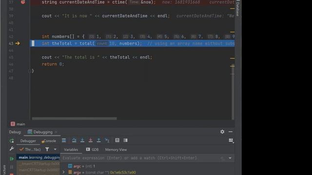312x175 pixels.
Task: Open Debug panel gear settings
Action: [x=222, y=132]
